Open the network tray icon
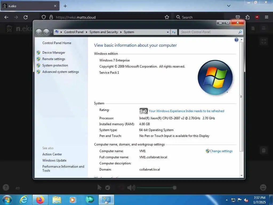 233,200
